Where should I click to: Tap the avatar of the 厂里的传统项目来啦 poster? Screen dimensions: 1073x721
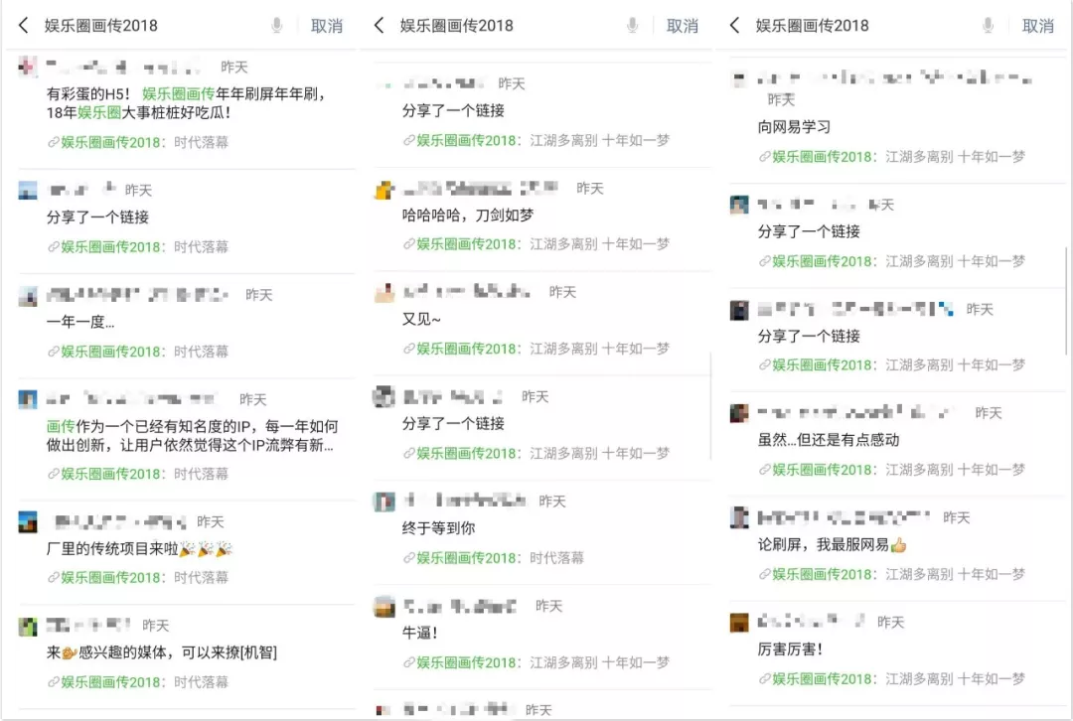(27, 523)
